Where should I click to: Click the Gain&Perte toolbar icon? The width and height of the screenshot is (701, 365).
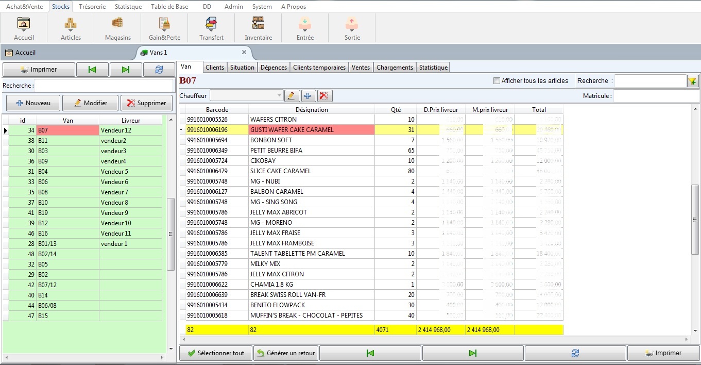(x=164, y=28)
